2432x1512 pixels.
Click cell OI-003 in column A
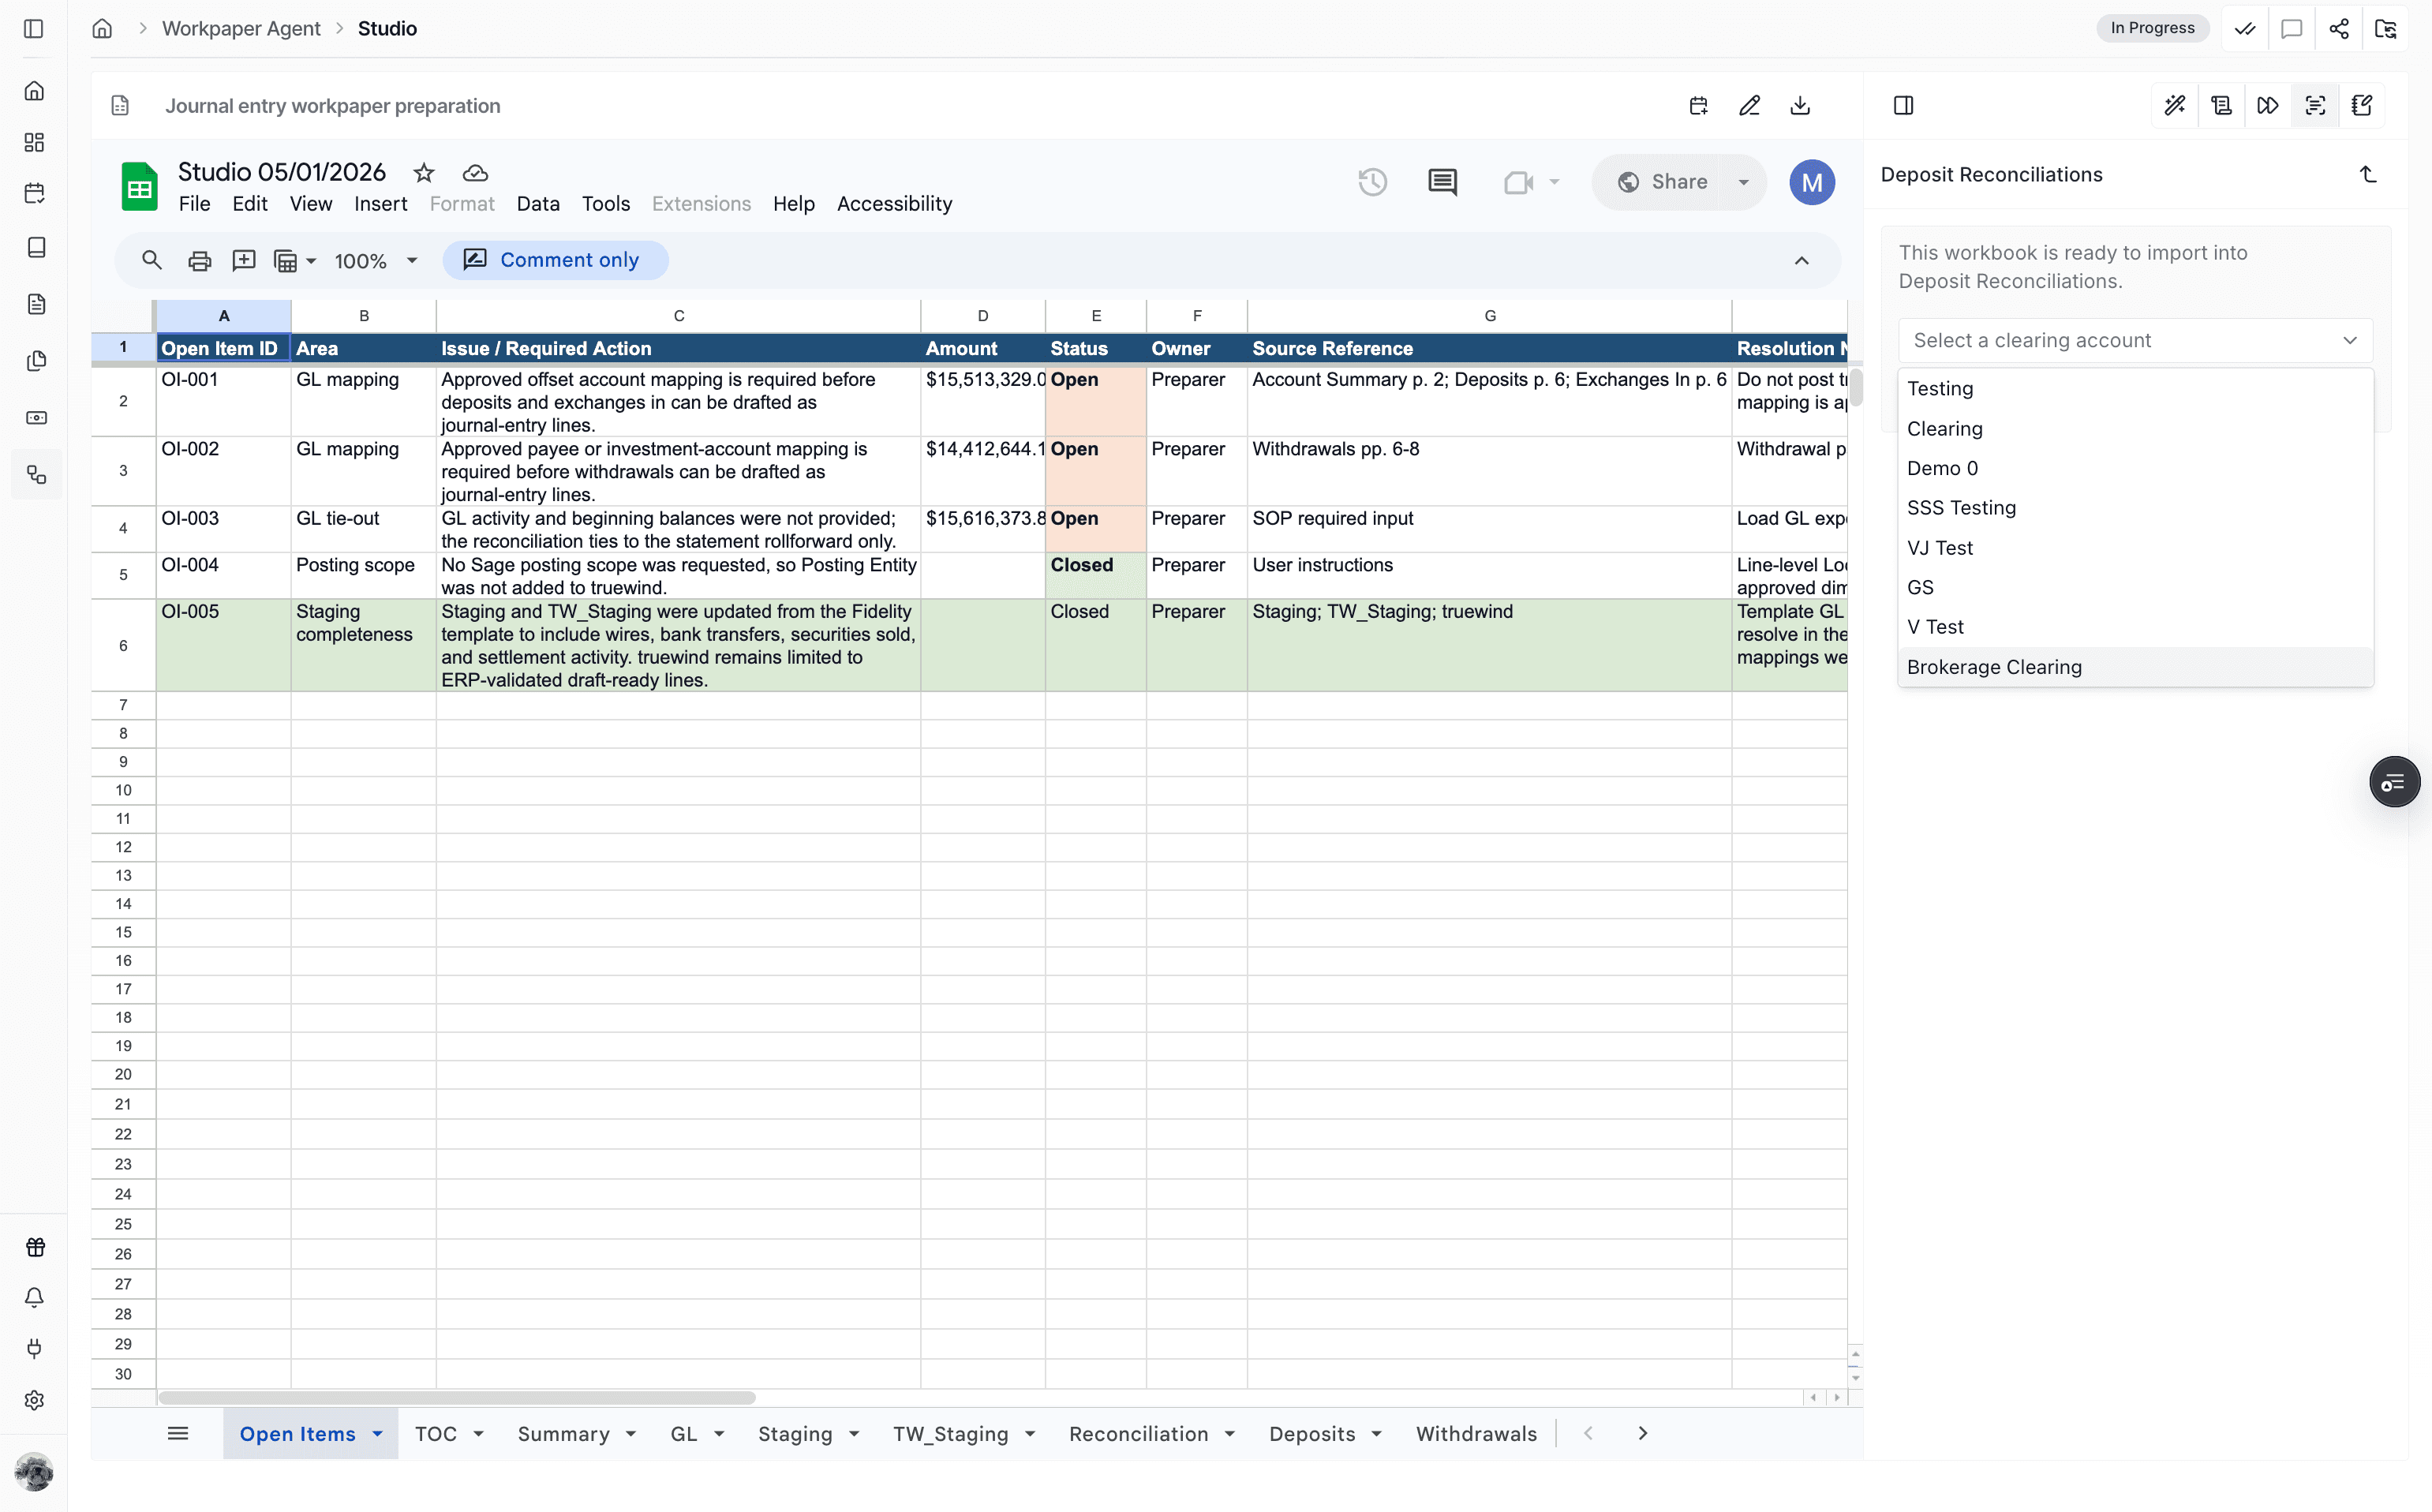coord(223,529)
